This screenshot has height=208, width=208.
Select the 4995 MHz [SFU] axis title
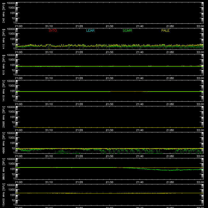[x=3, y=143]
